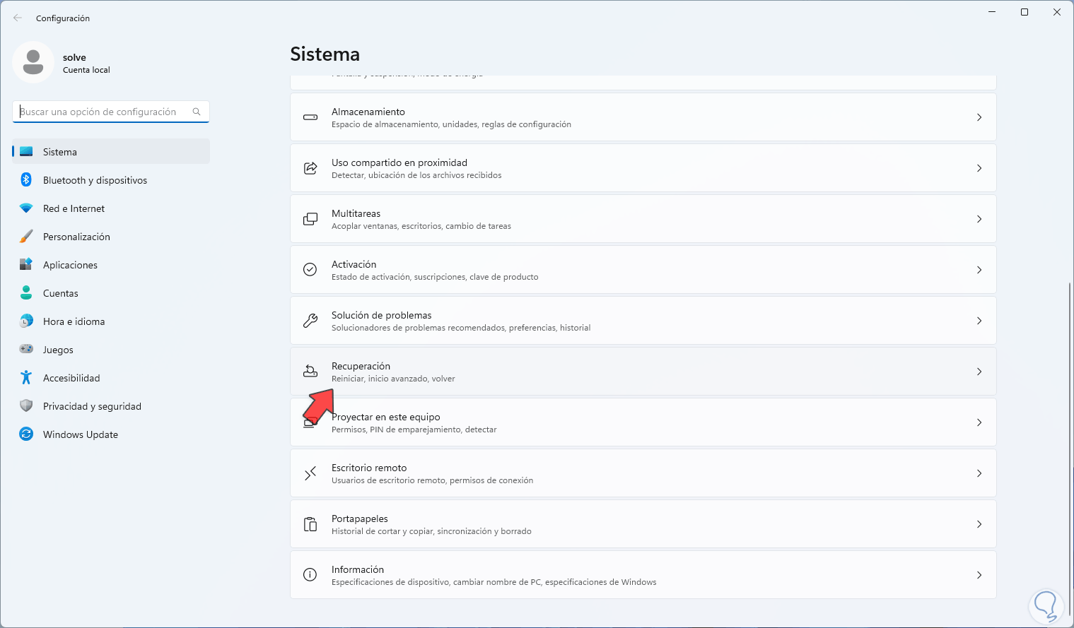This screenshot has height=628, width=1074.
Task: Click the Personalización paintbrush icon
Action: click(26, 237)
